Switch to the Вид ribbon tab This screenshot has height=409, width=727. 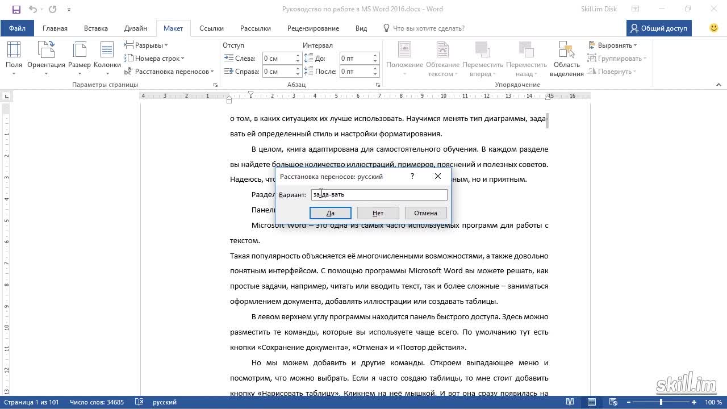[x=361, y=28]
